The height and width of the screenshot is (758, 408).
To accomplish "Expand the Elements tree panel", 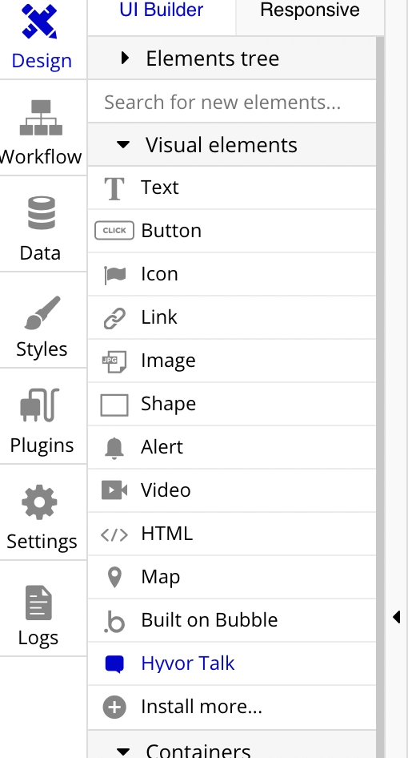I will tap(232, 58).
